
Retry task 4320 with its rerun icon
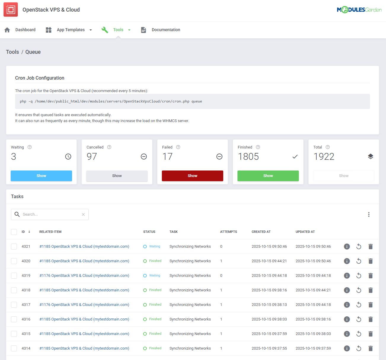pos(358,261)
